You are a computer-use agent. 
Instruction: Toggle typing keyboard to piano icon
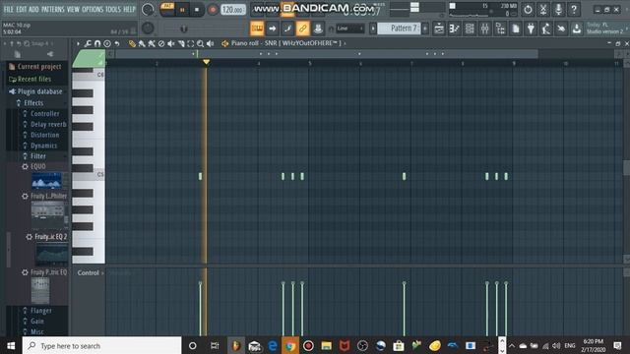tap(257, 29)
